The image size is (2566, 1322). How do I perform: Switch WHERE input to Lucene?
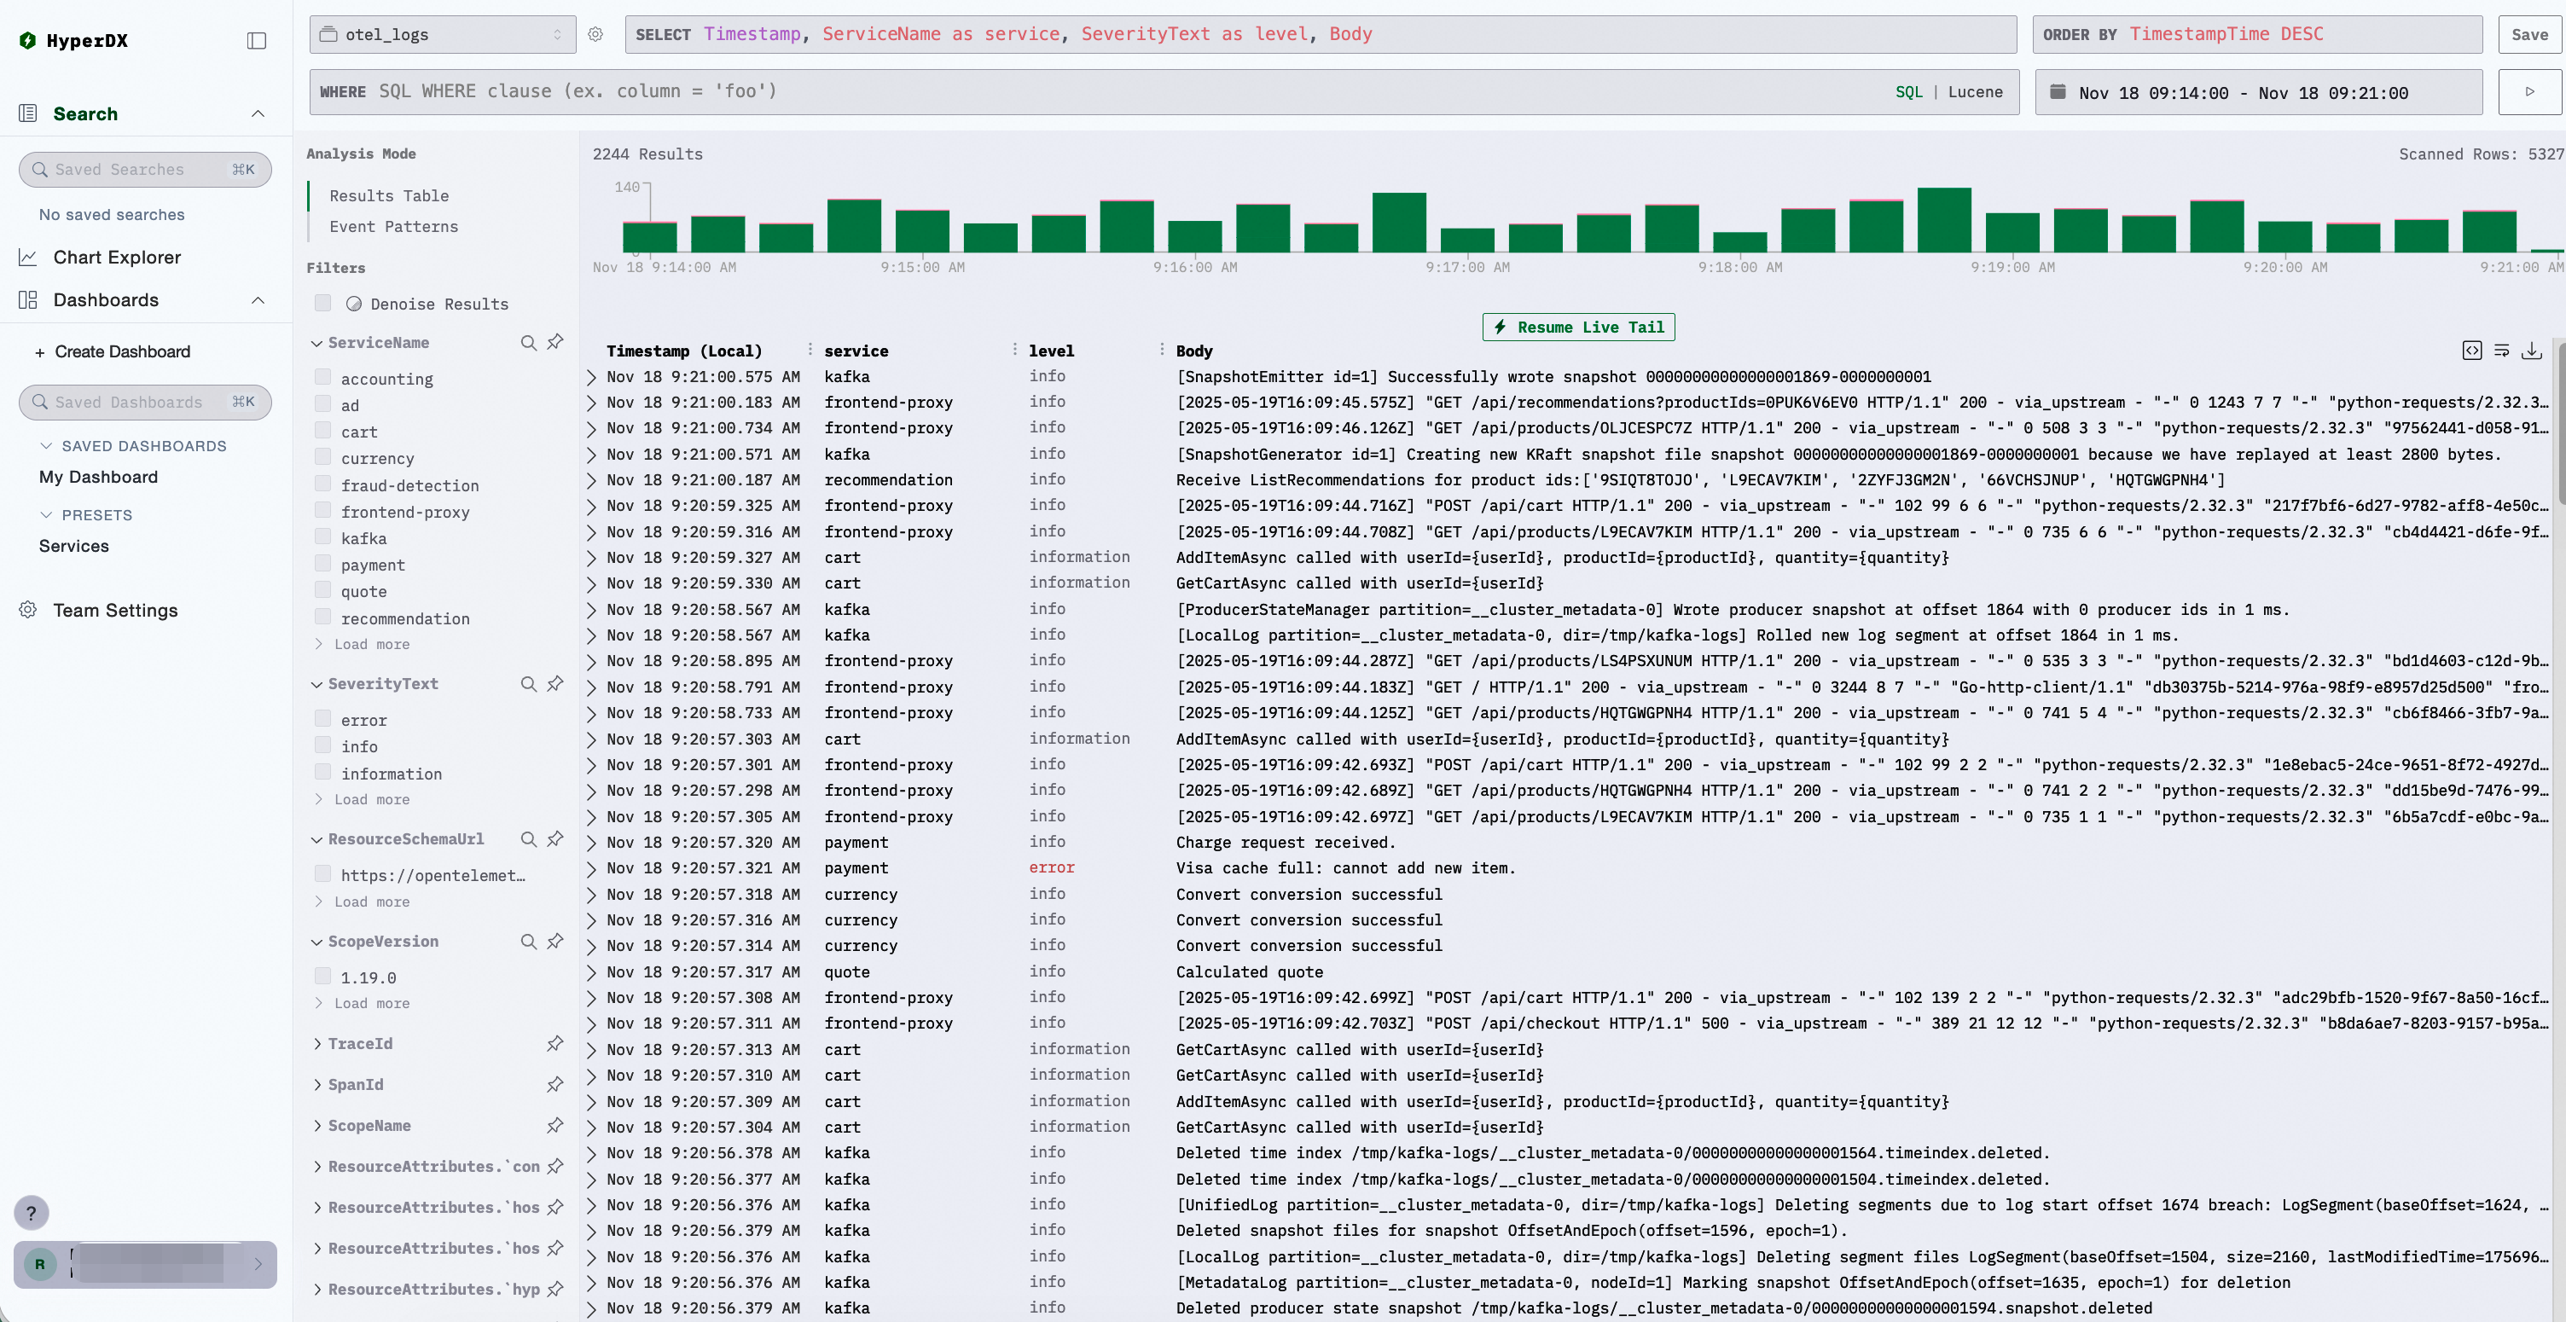click(1974, 91)
